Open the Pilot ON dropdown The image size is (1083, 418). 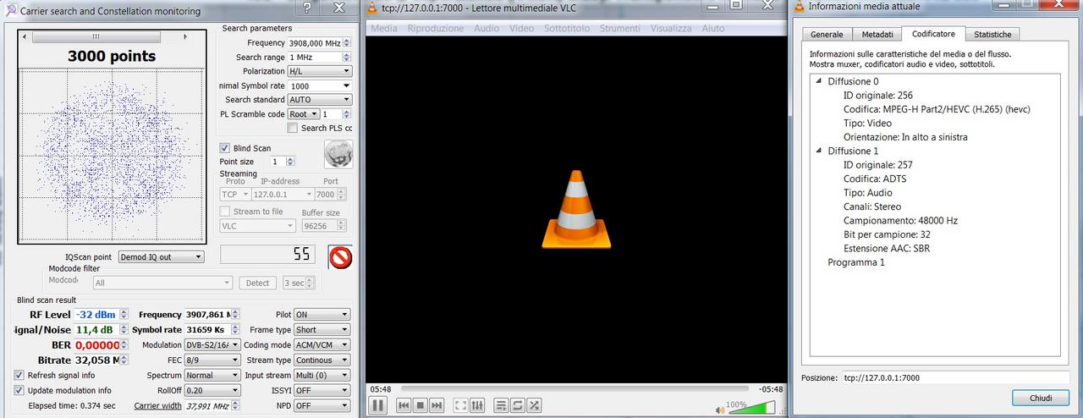click(x=322, y=314)
